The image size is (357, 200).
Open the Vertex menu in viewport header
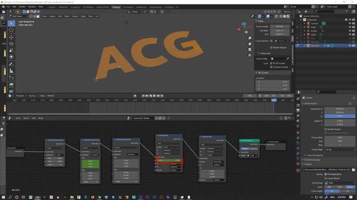[x=75, y=16]
